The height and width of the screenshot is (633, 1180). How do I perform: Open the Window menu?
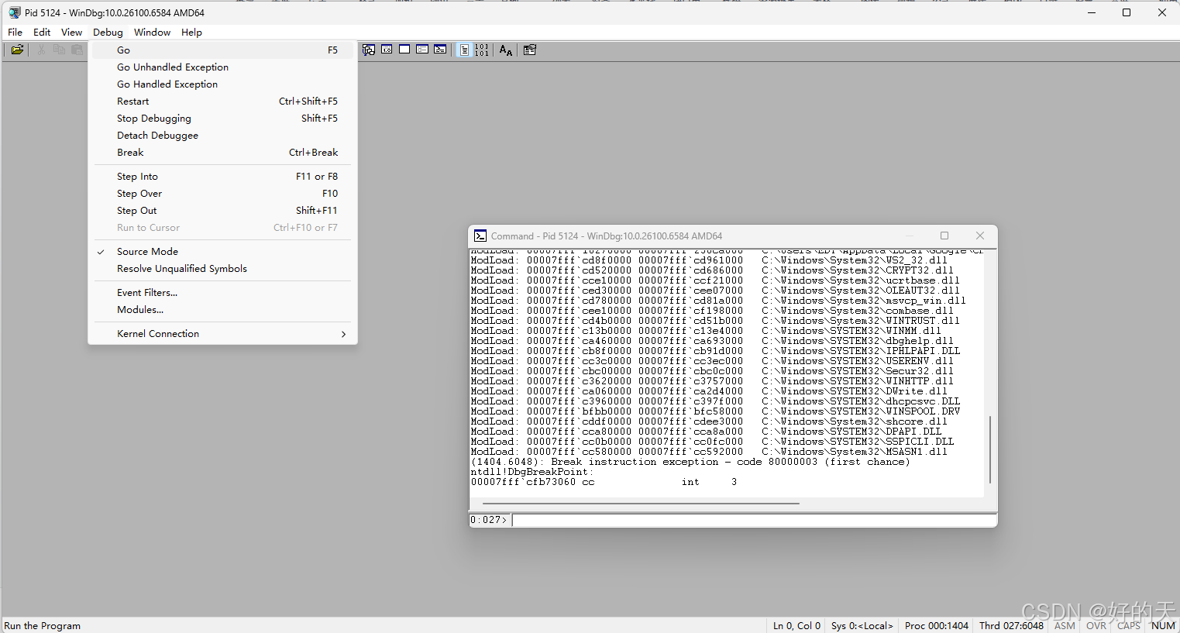pyautogui.click(x=152, y=32)
